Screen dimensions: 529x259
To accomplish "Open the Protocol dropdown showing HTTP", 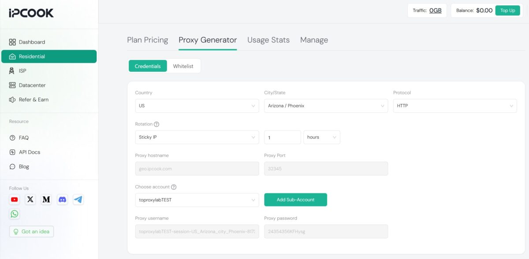I will click(455, 106).
